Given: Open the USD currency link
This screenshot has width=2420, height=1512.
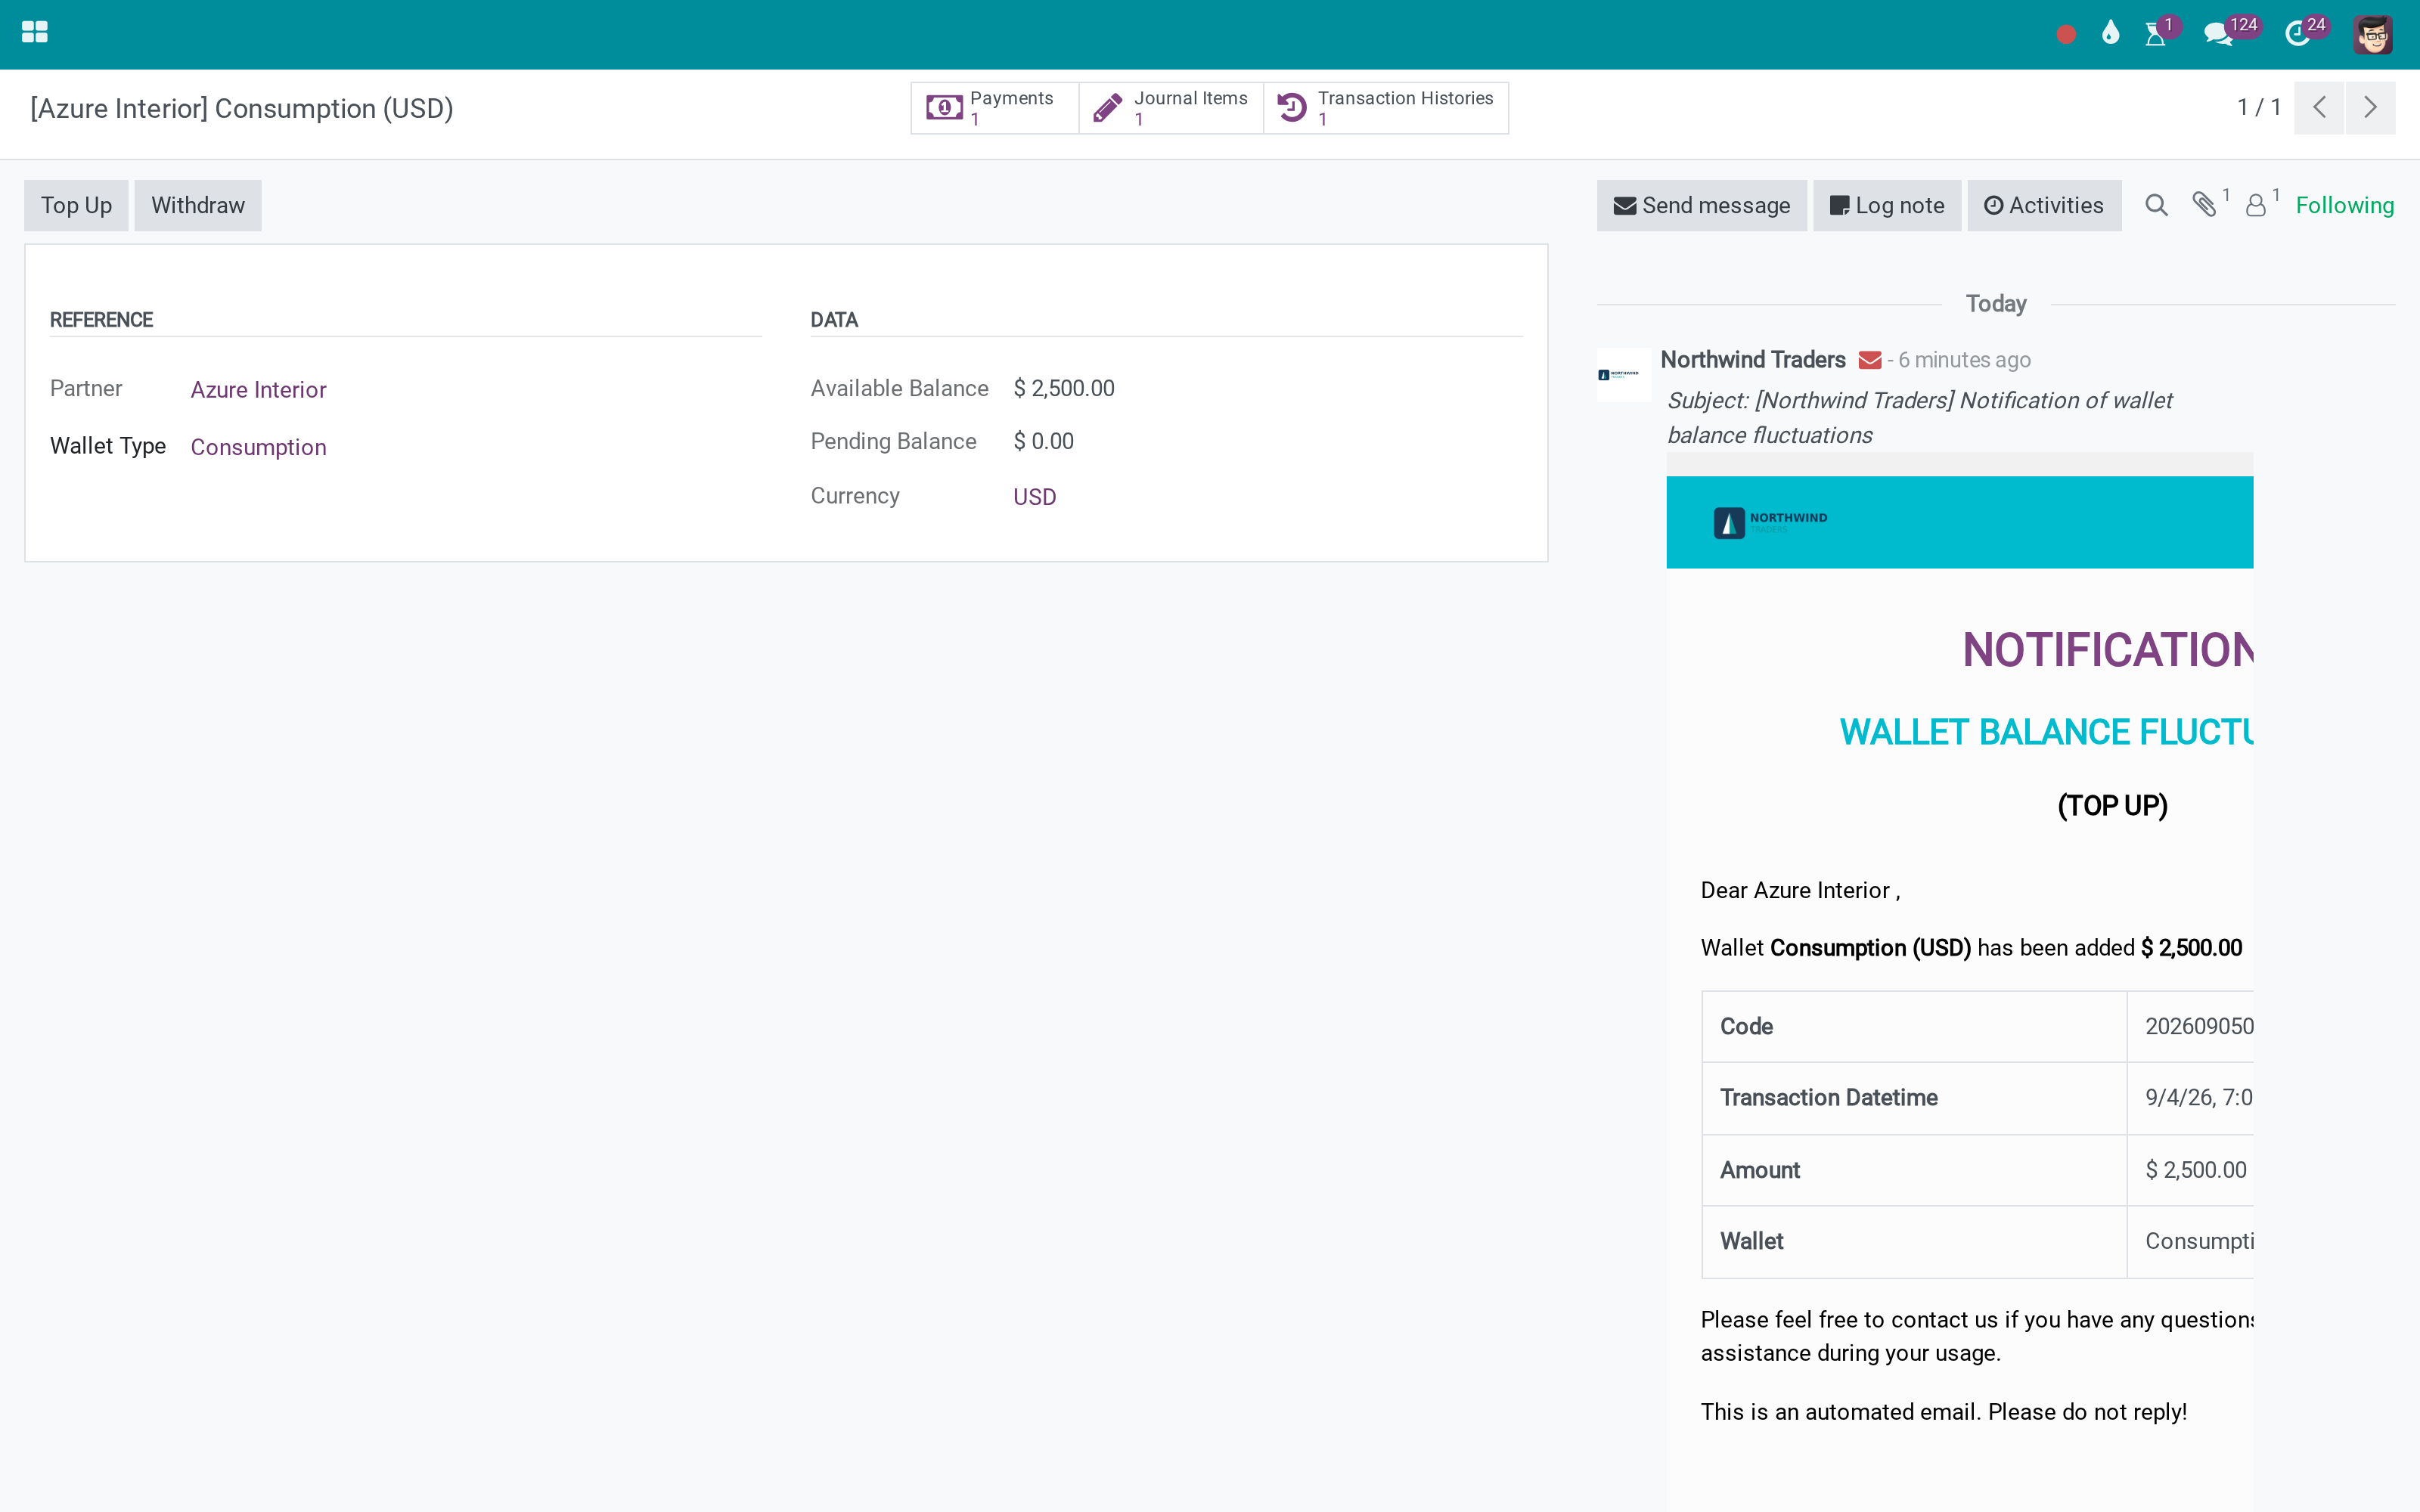Looking at the screenshot, I should (x=1034, y=497).
